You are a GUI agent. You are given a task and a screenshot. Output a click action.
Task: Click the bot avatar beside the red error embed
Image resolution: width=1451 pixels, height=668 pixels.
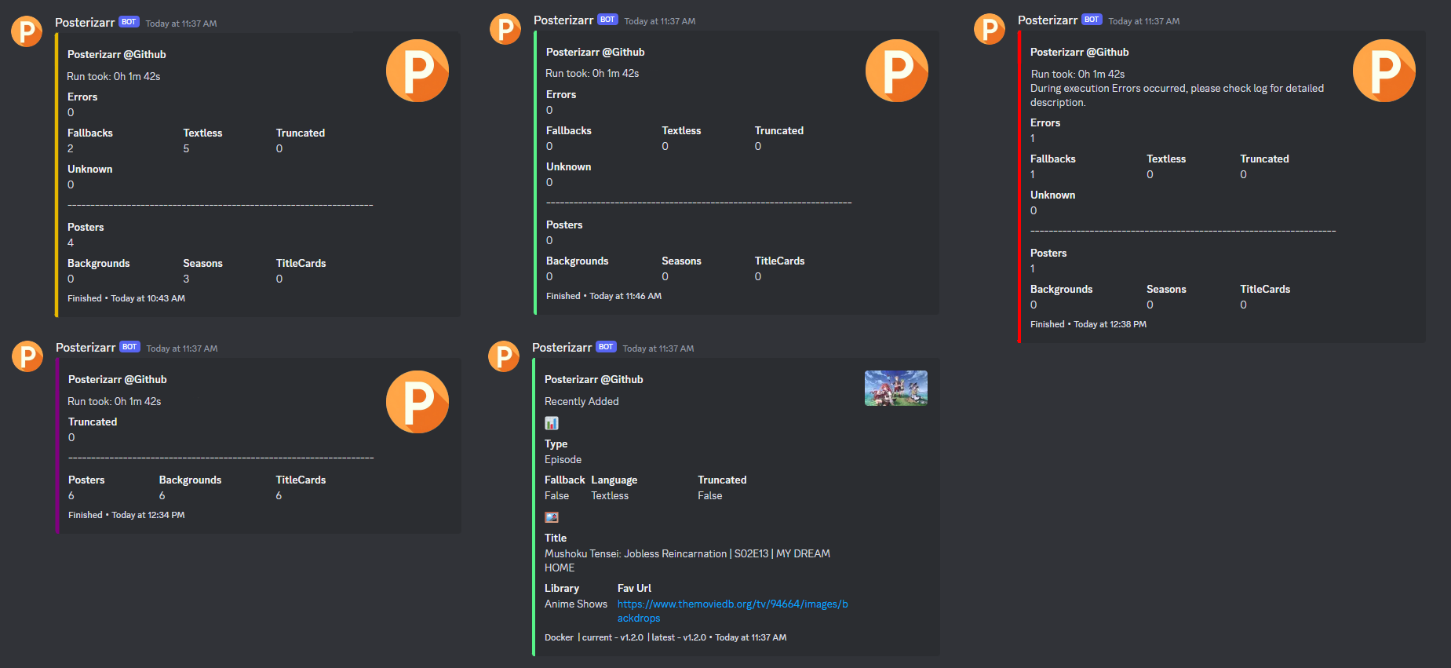coord(989,29)
